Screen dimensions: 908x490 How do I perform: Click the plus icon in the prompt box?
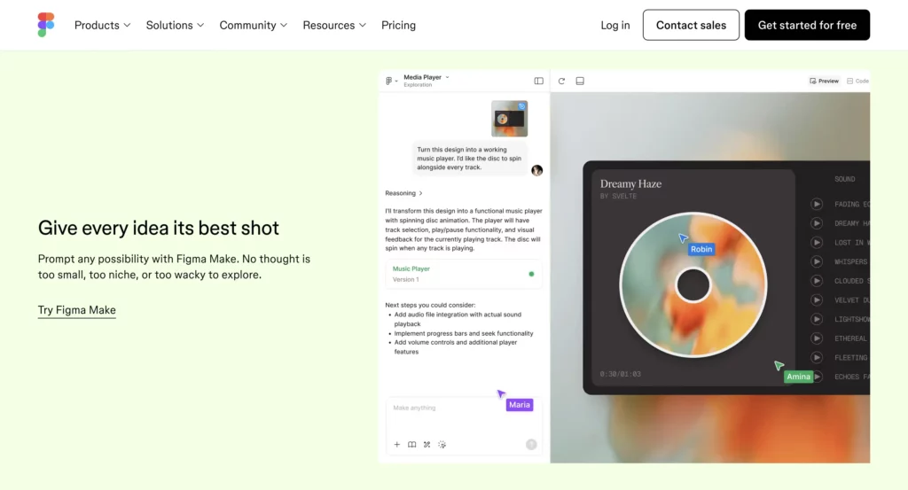click(x=396, y=444)
